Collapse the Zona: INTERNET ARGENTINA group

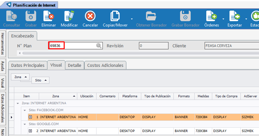[18, 103]
